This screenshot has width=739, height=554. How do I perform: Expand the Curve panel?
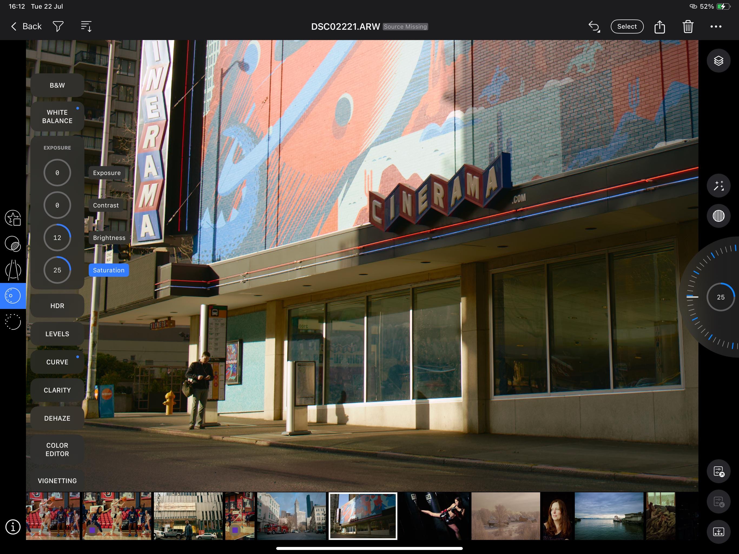click(57, 362)
